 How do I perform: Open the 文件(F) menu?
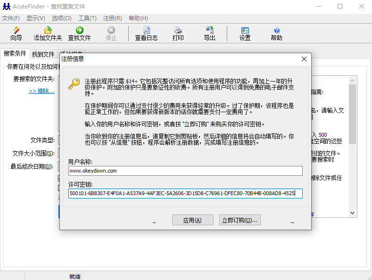coord(11,18)
